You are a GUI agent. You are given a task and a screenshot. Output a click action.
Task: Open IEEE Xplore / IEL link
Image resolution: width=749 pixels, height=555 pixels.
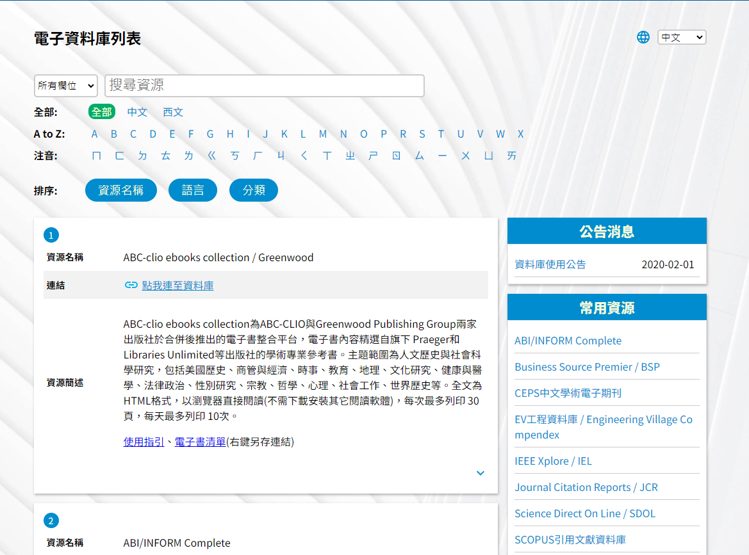(553, 461)
